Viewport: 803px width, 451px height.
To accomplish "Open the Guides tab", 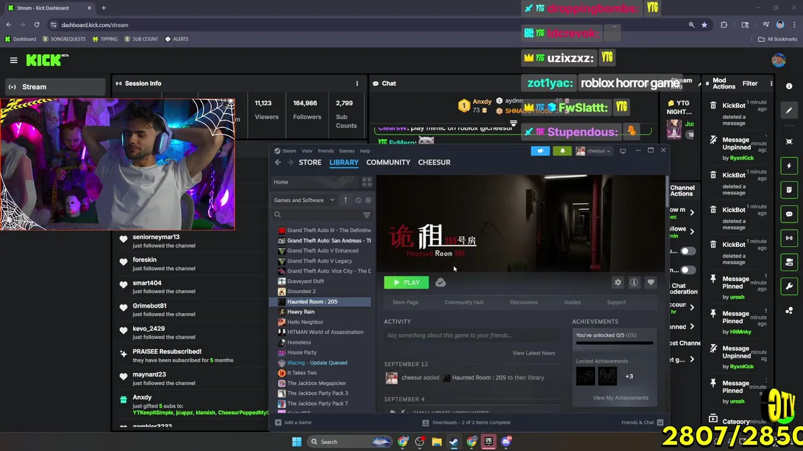I will (x=572, y=303).
